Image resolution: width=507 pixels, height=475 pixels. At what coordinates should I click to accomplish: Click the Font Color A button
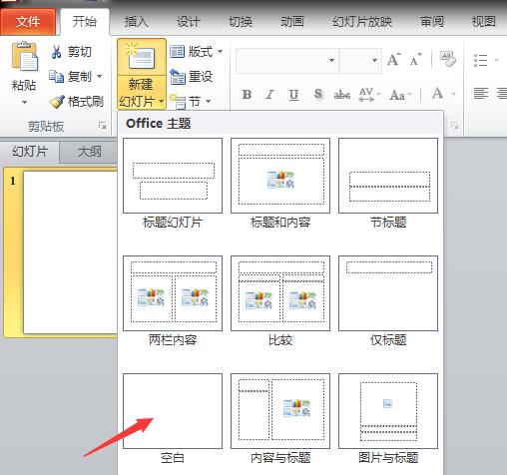438,94
